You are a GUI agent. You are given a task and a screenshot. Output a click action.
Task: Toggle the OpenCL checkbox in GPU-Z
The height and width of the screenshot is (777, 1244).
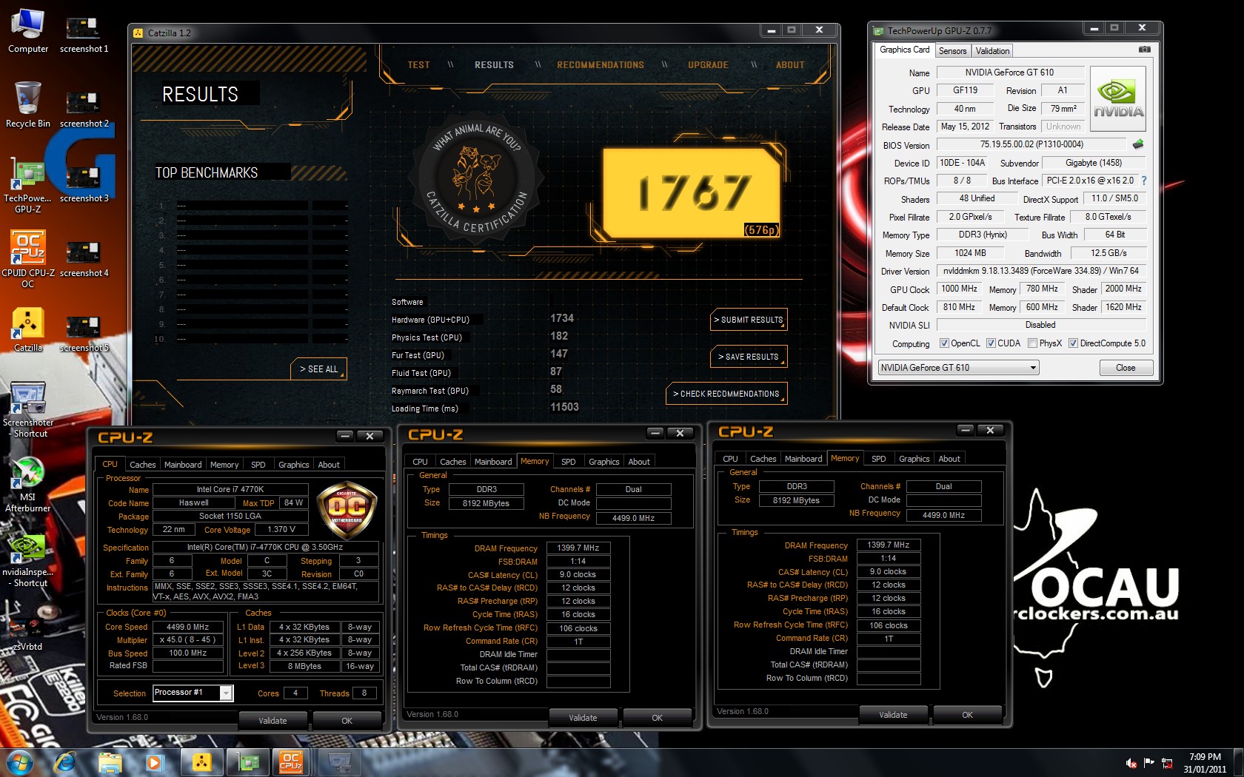(x=944, y=343)
